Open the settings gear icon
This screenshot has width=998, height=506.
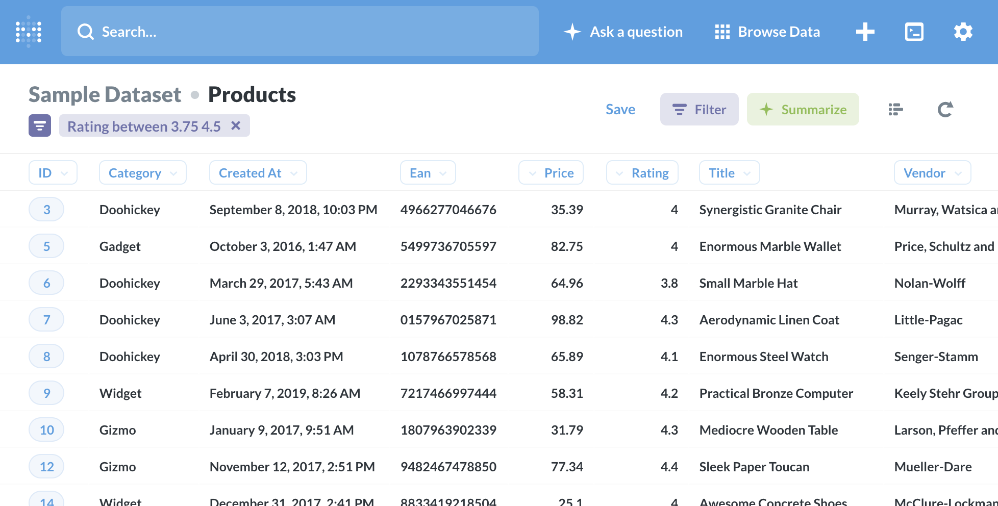click(x=963, y=32)
